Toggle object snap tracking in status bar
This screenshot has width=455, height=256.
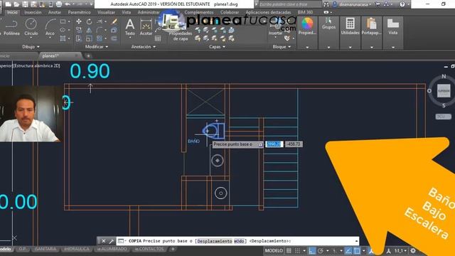click(348, 251)
